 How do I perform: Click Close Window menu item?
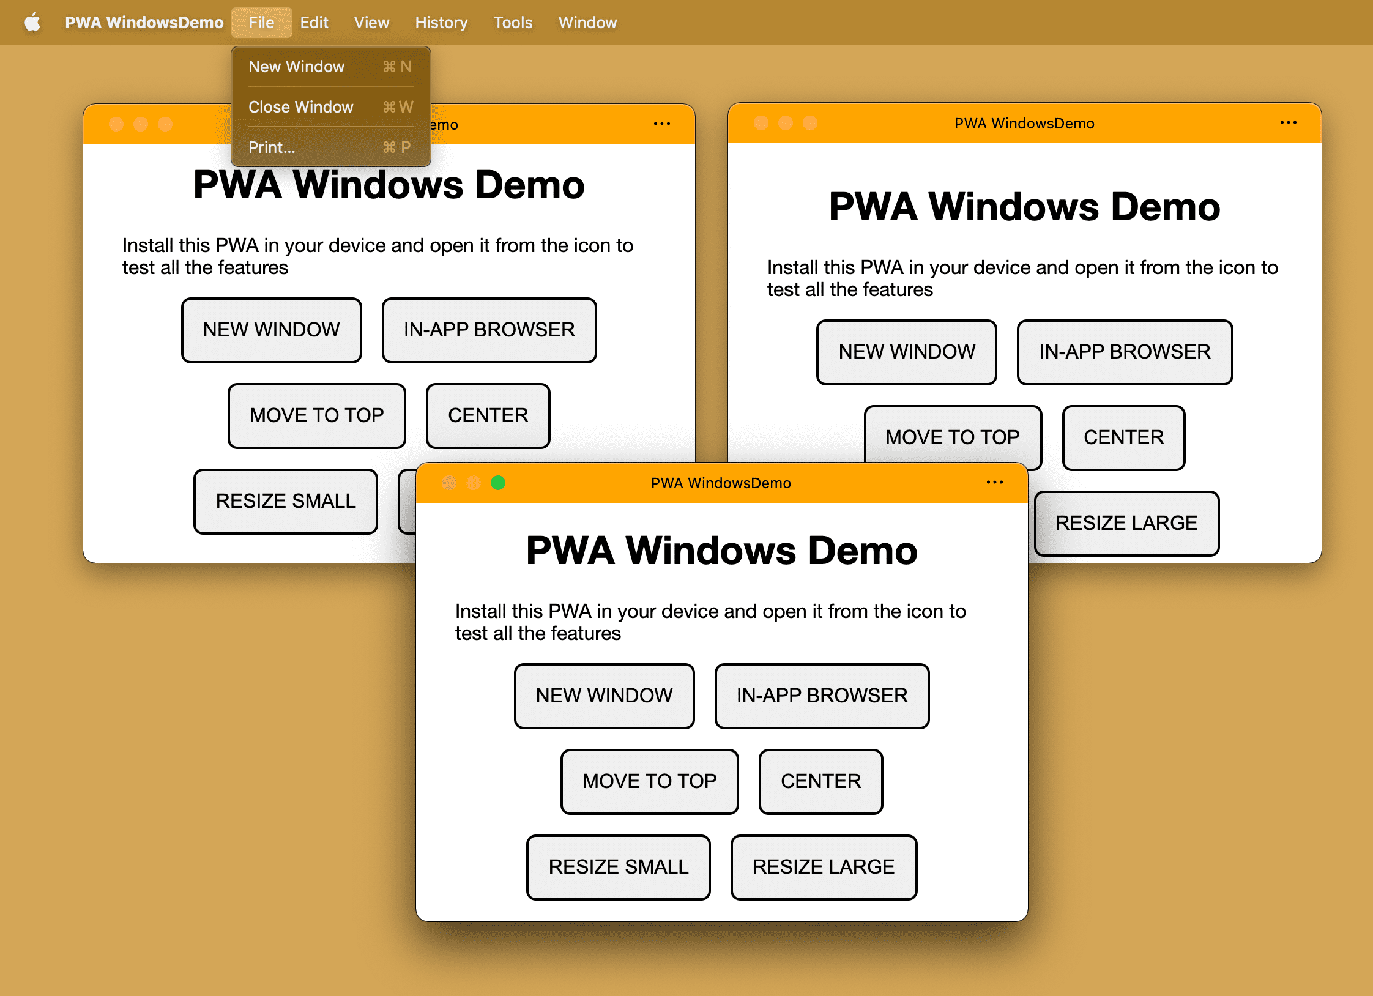click(x=300, y=106)
